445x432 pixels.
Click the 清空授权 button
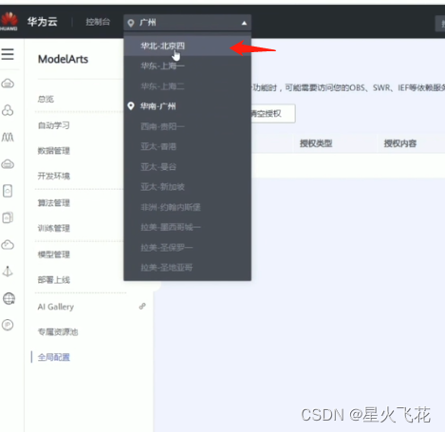(272, 113)
